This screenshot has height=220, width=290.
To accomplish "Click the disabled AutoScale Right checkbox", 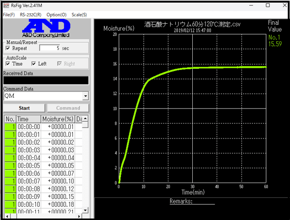I will click(x=59, y=63).
